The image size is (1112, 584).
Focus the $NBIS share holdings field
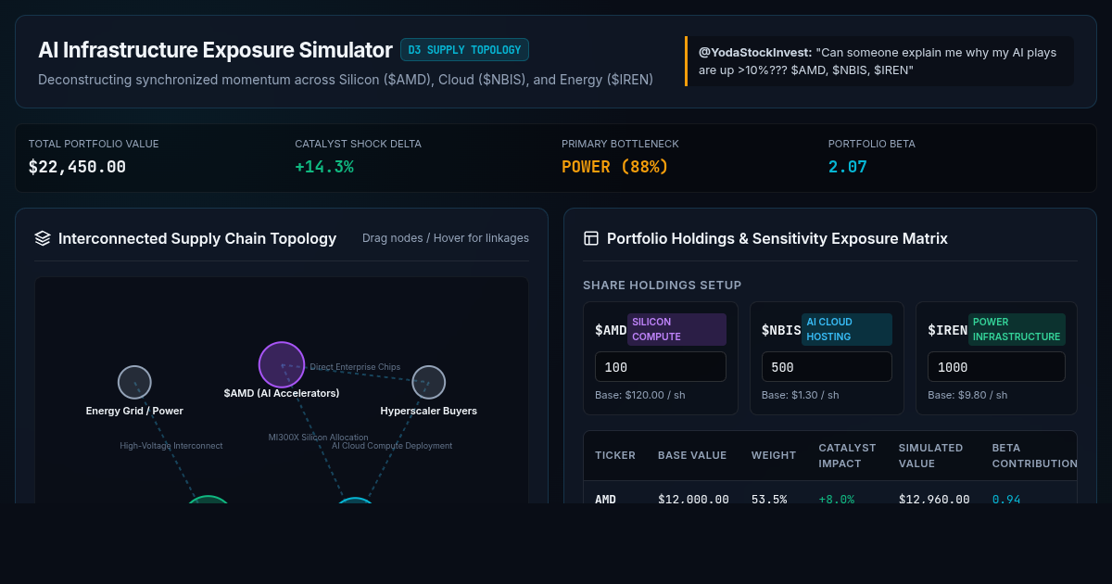tap(827, 367)
